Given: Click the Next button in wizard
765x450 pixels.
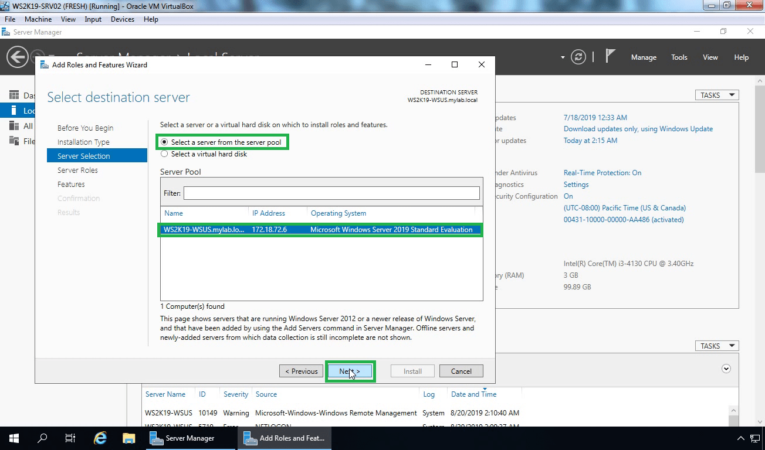Looking at the screenshot, I should tap(350, 371).
